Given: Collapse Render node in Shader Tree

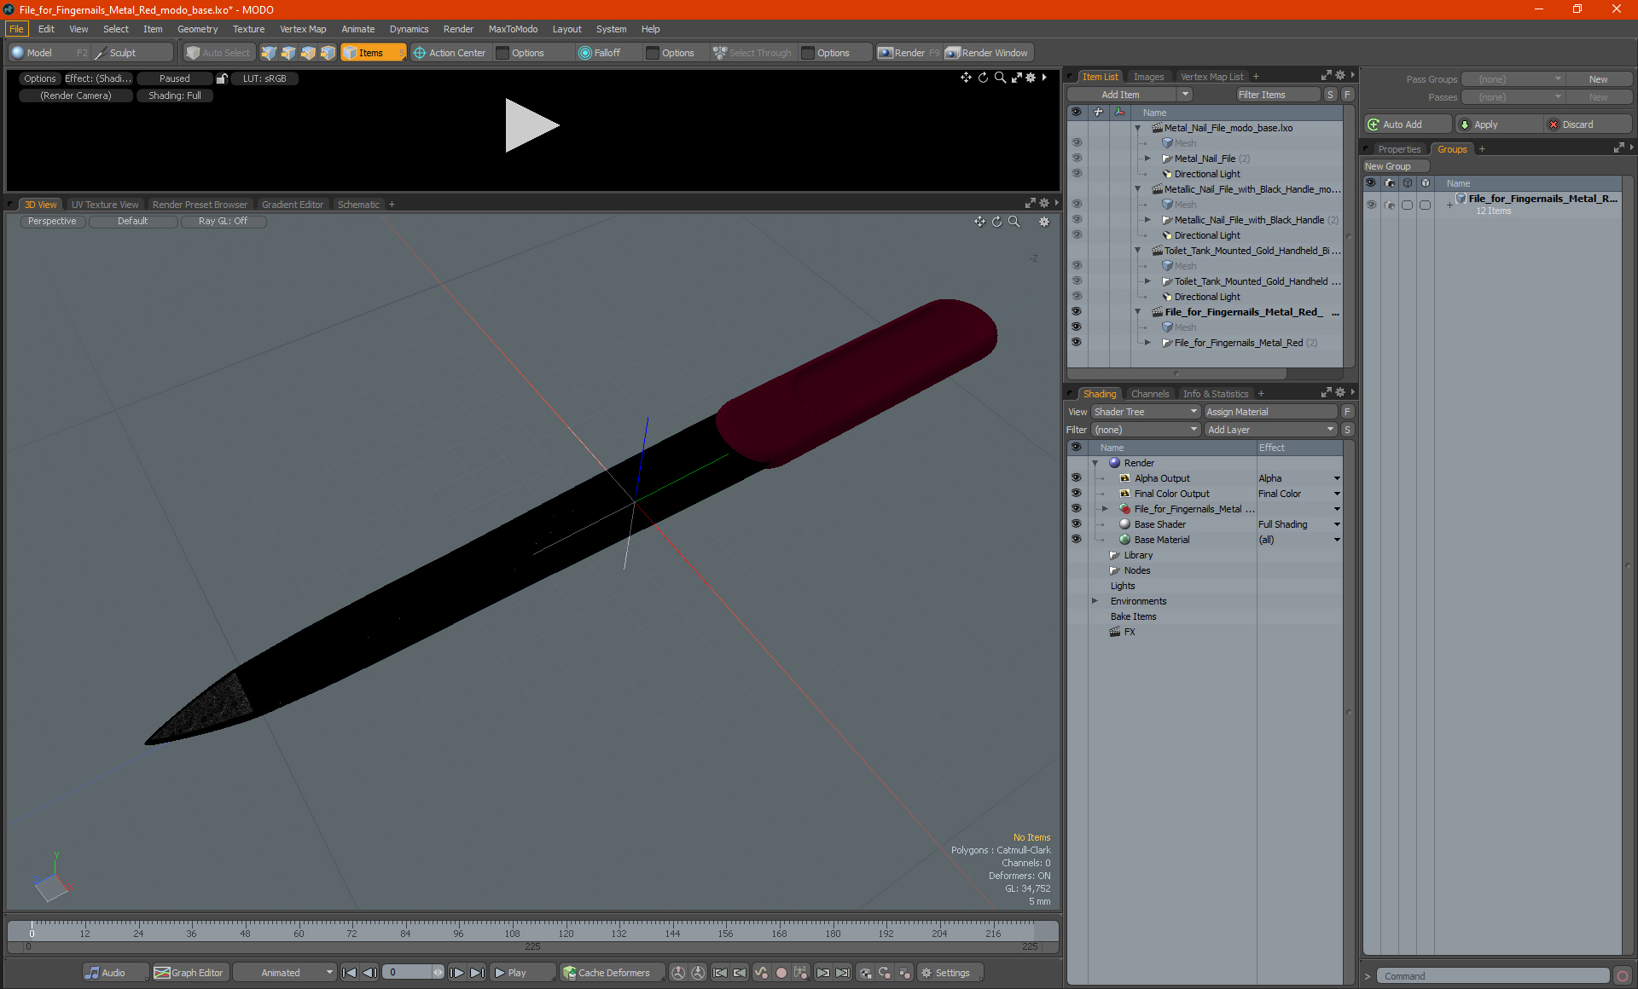Looking at the screenshot, I should [1095, 463].
